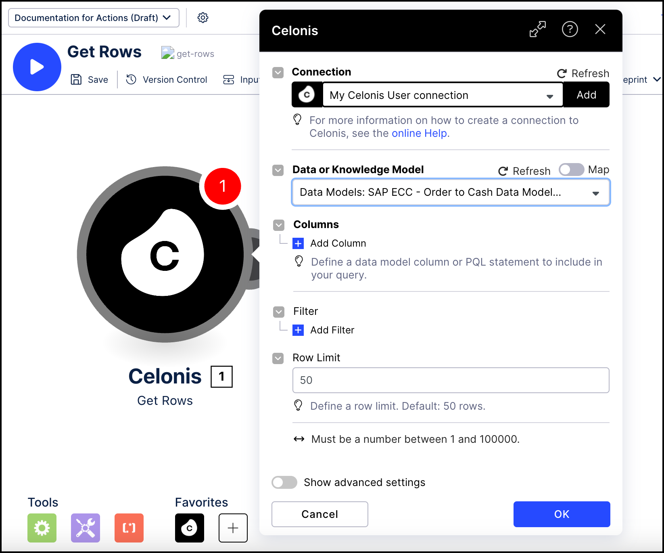Click the Cancel button

320,514
